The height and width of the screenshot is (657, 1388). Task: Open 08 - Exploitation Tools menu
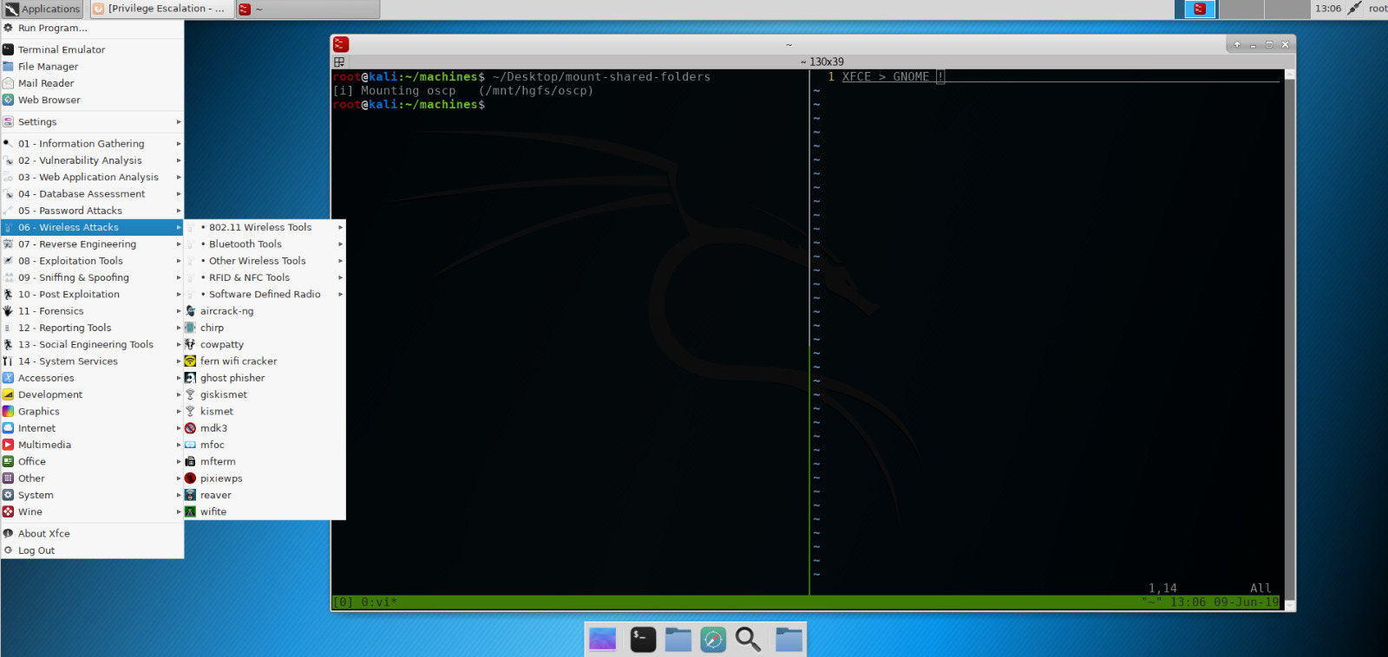tap(92, 261)
